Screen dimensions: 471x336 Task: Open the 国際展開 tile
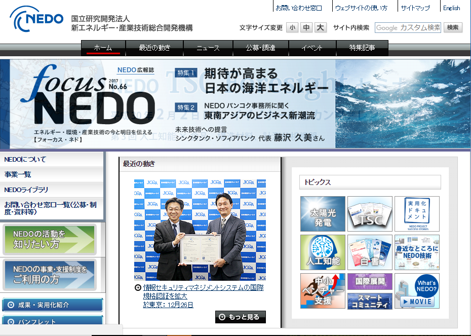pyautogui.click(x=370, y=281)
